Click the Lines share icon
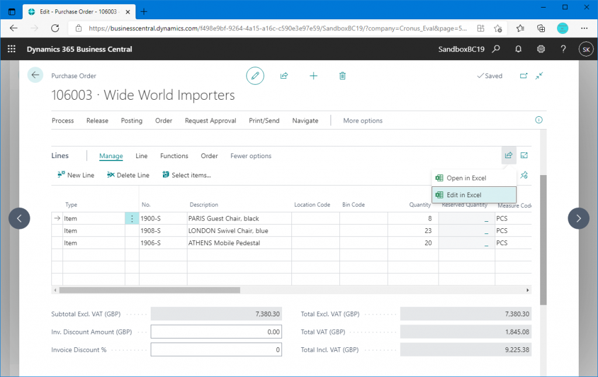 509,155
